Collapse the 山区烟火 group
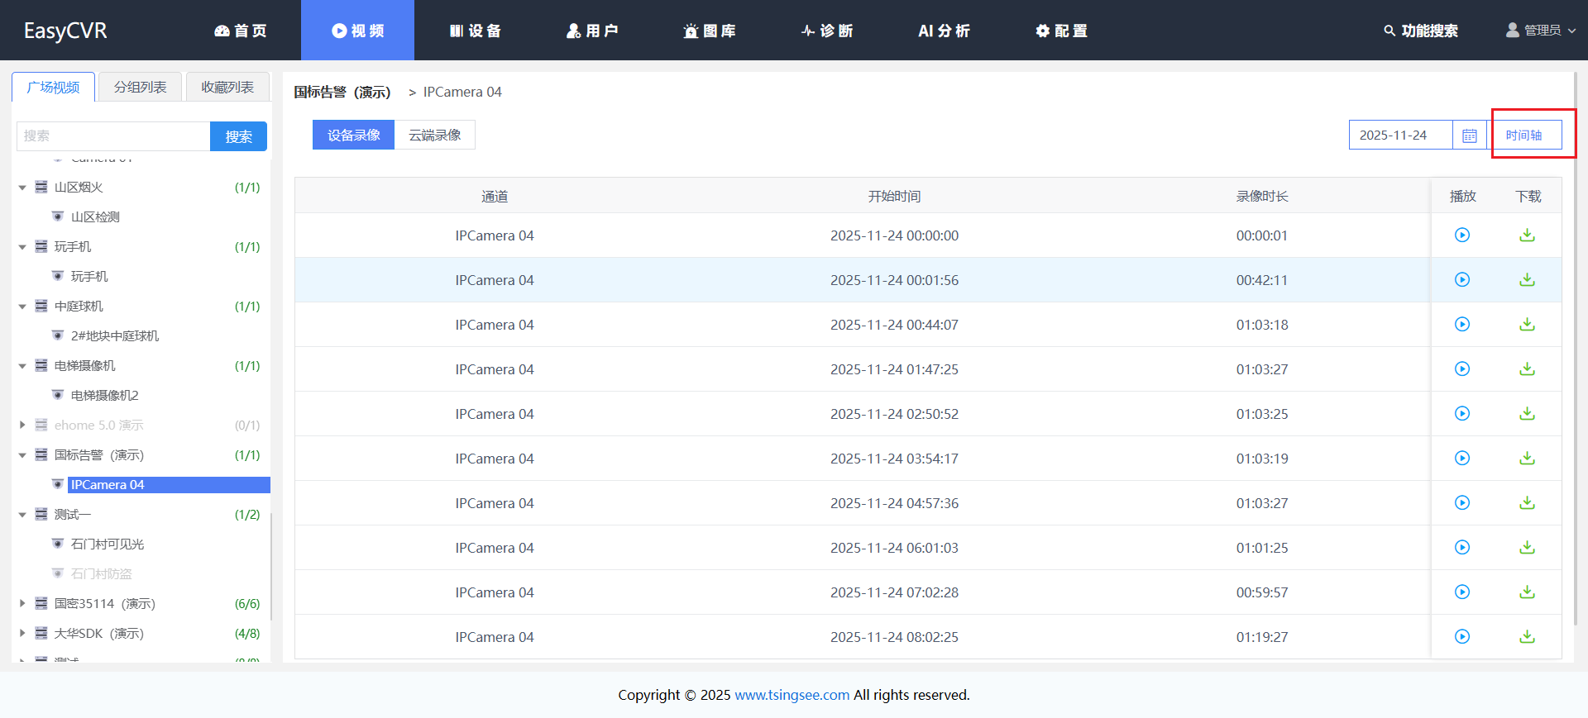Screen dimensions: 1588x718 click(x=22, y=188)
